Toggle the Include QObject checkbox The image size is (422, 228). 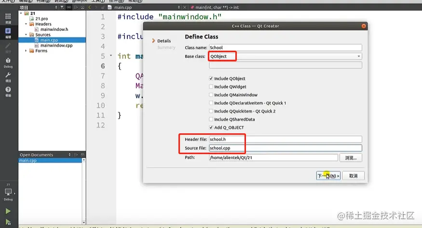211,78
